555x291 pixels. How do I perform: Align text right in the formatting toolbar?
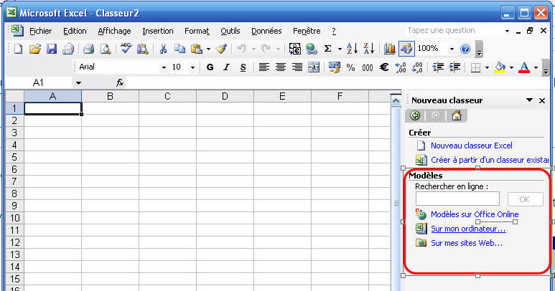pos(297,67)
